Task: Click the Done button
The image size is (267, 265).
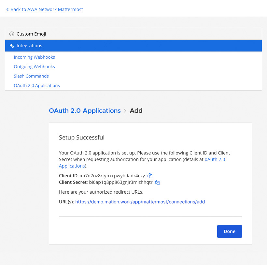Action: click(x=229, y=231)
